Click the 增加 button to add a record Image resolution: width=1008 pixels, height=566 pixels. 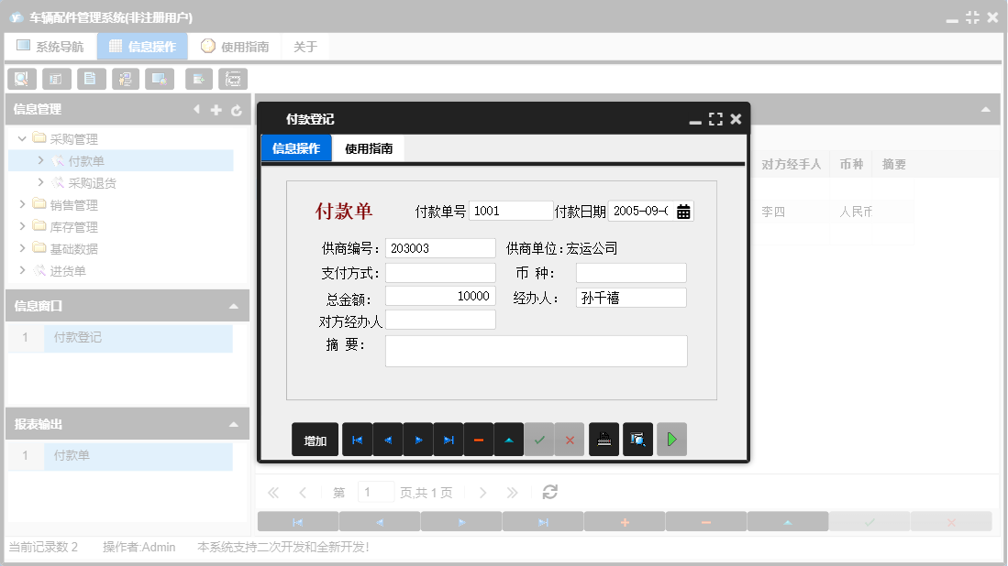click(315, 439)
